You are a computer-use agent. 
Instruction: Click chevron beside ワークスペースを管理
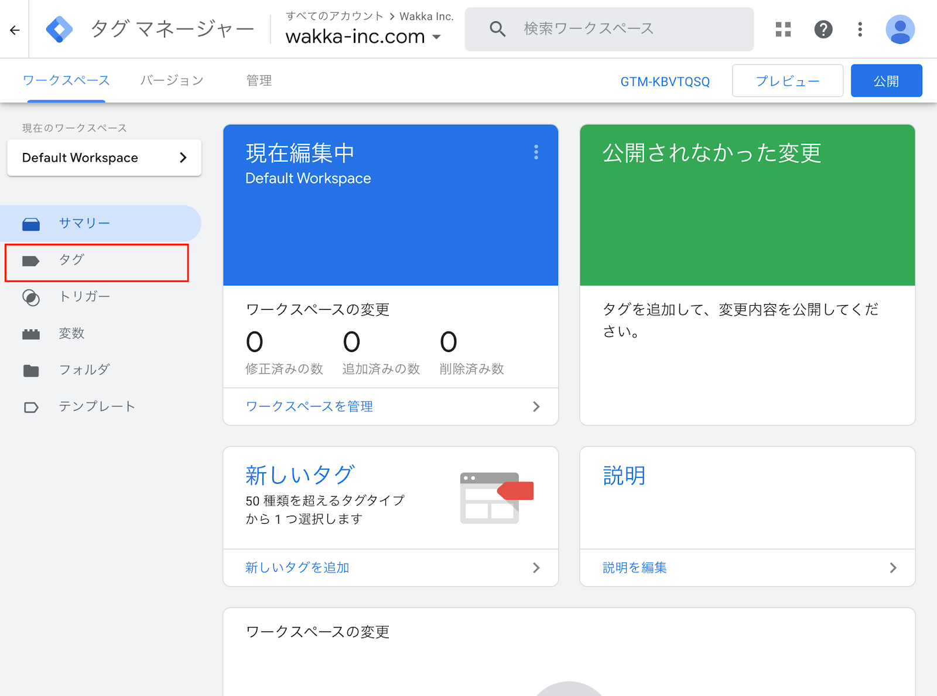[536, 407]
